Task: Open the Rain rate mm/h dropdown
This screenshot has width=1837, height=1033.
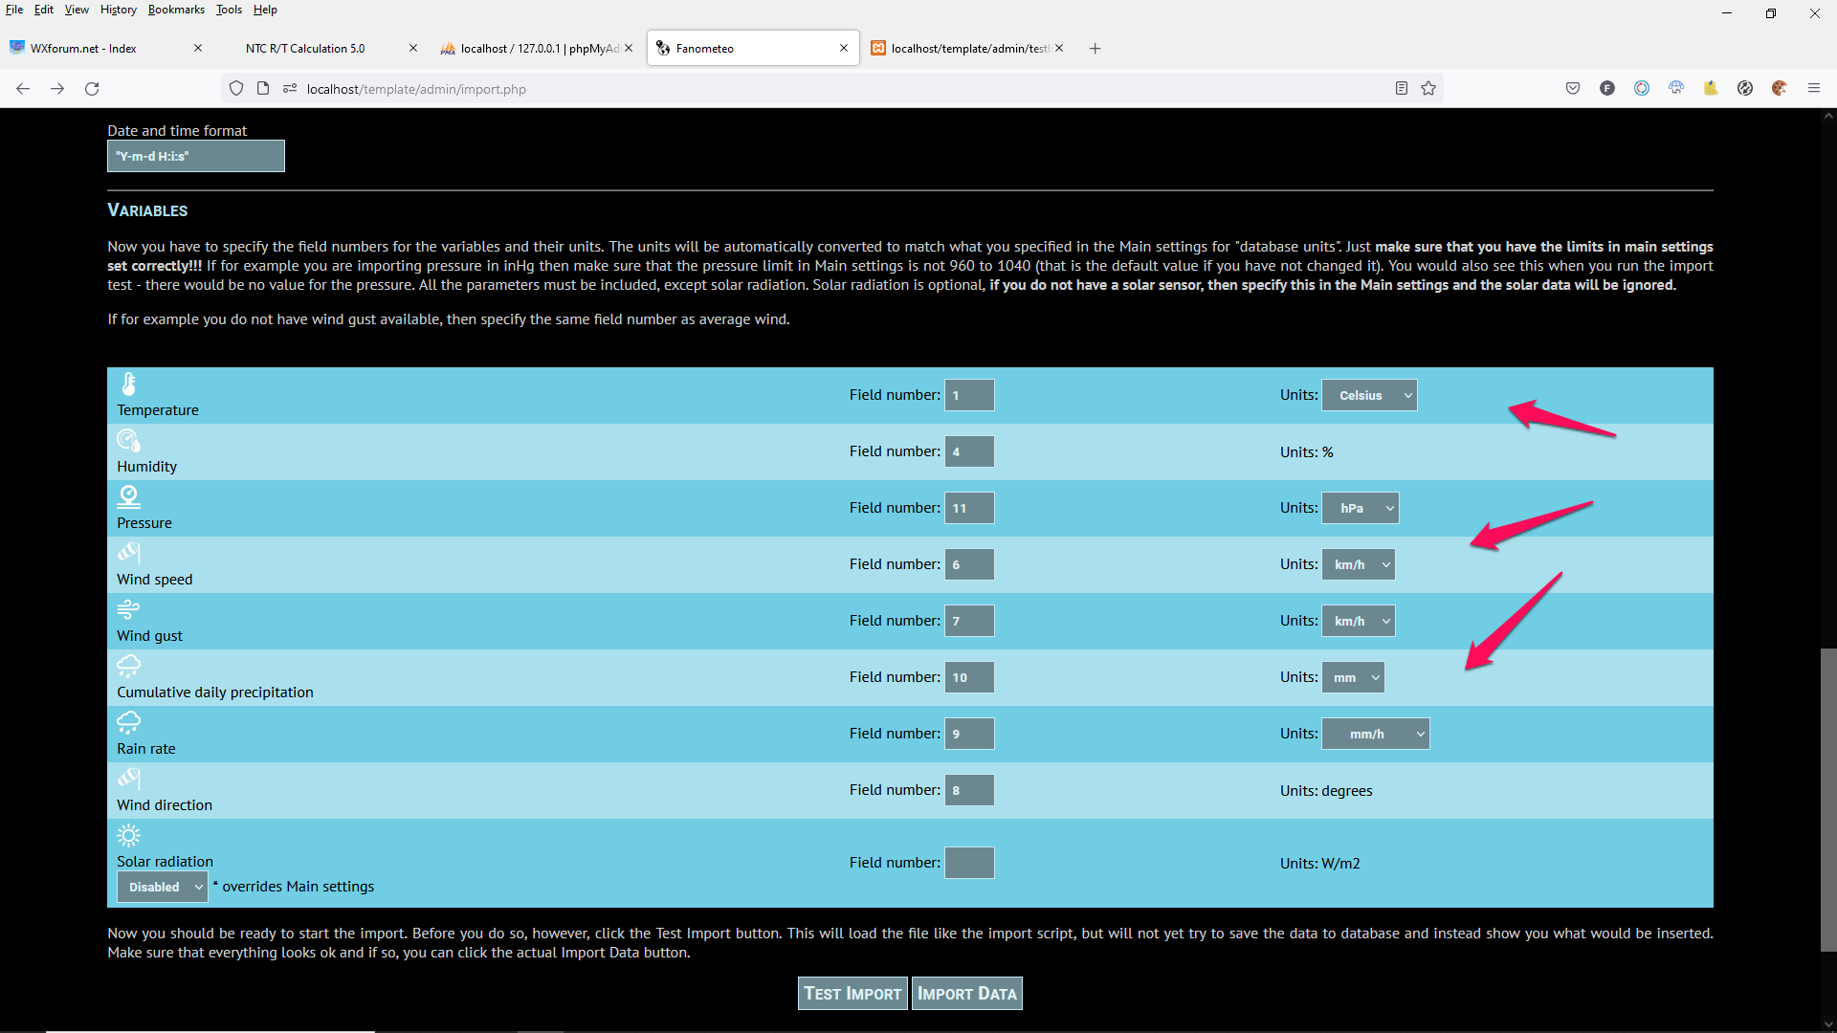Action: click(1375, 735)
